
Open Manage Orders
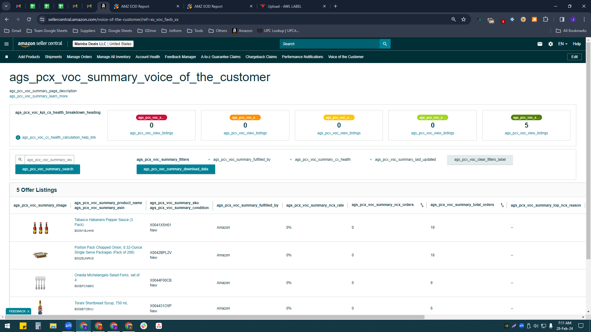[x=79, y=57]
